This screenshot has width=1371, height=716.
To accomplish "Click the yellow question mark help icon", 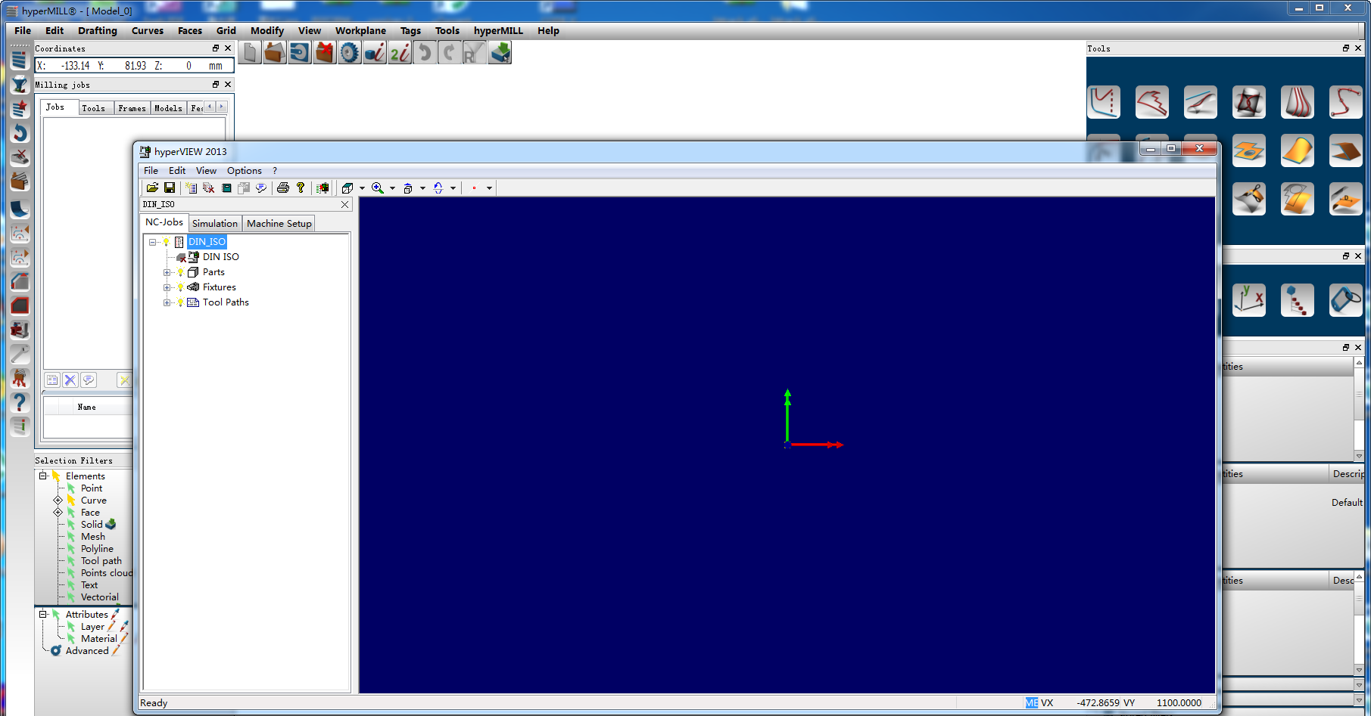I will coord(301,188).
